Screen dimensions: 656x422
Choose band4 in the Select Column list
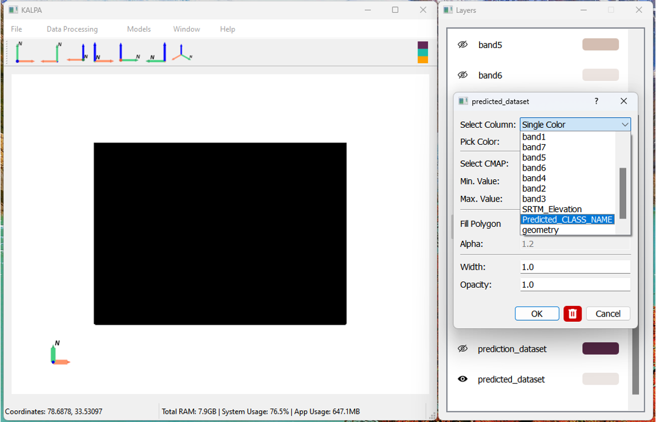tap(568, 178)
